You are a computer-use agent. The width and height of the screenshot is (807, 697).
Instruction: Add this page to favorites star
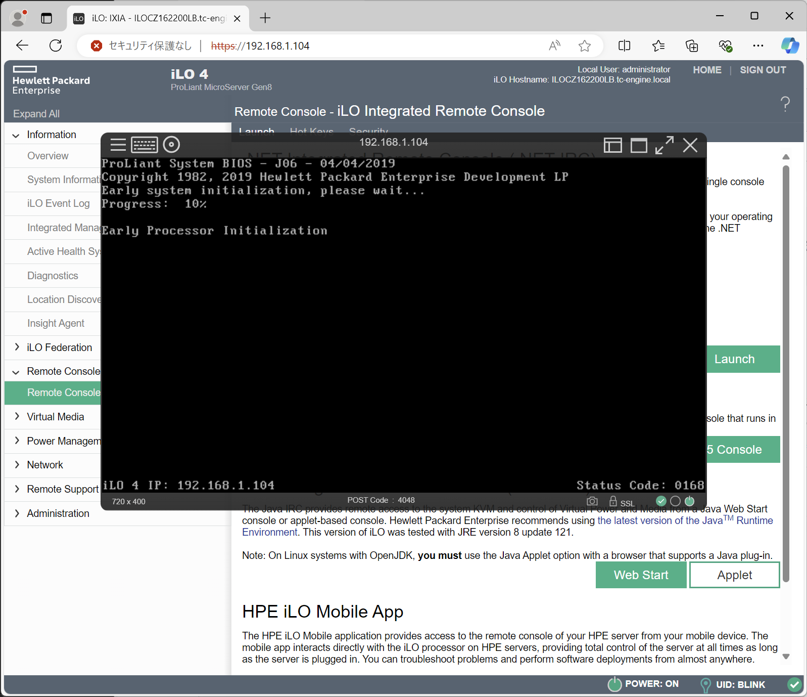tap(585, 46)
